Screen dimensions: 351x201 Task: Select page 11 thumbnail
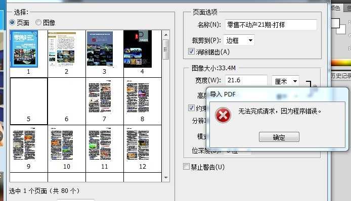tap(105, 148)
